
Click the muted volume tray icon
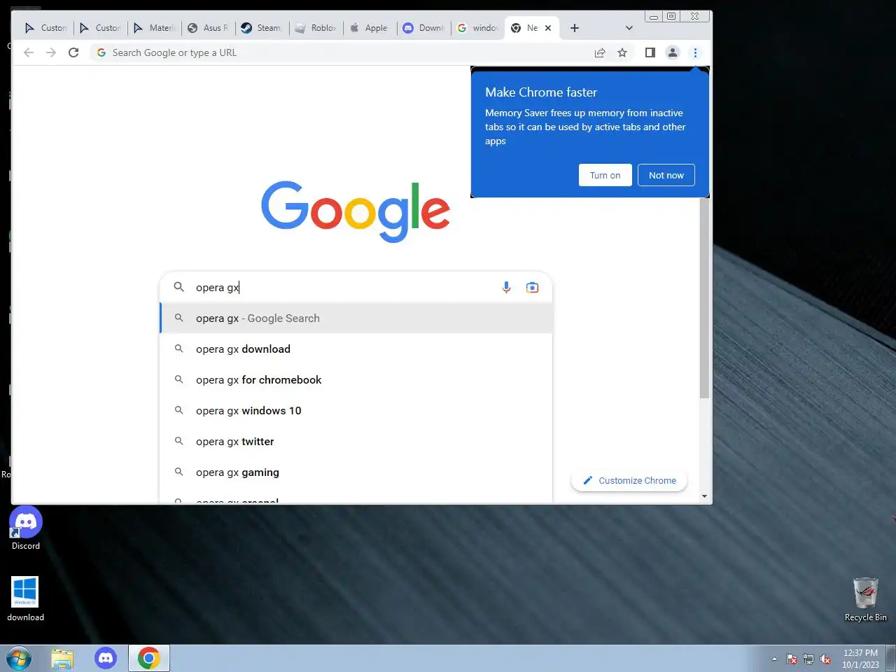click(825, 659)
